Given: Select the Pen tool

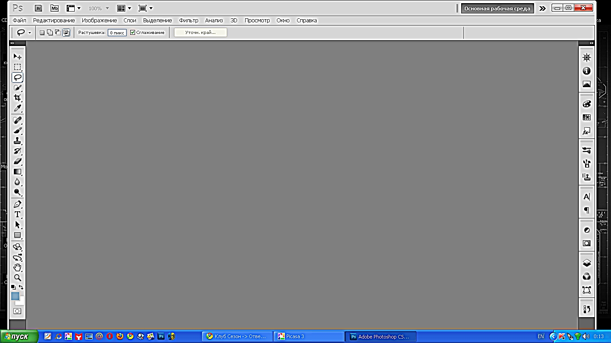Looking at the screenshot, I should point(17,204).
